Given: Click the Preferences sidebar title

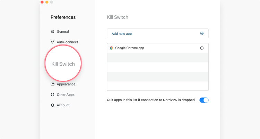Looking at the screenshot, I should pos(63,17).
